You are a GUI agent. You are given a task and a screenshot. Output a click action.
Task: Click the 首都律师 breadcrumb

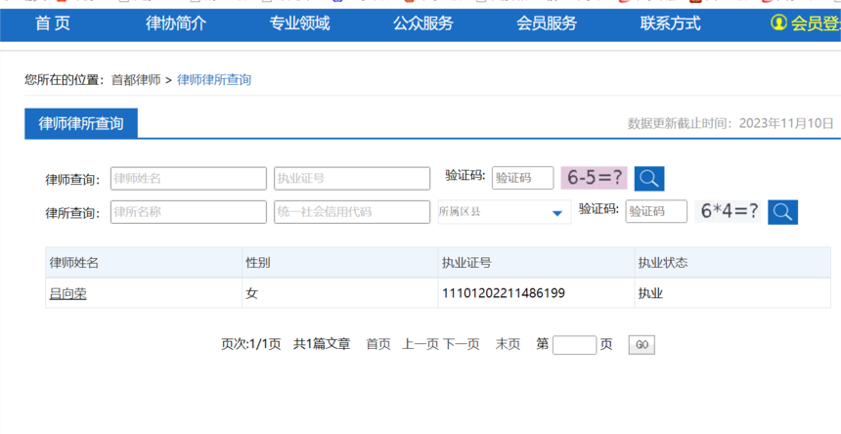136,80
